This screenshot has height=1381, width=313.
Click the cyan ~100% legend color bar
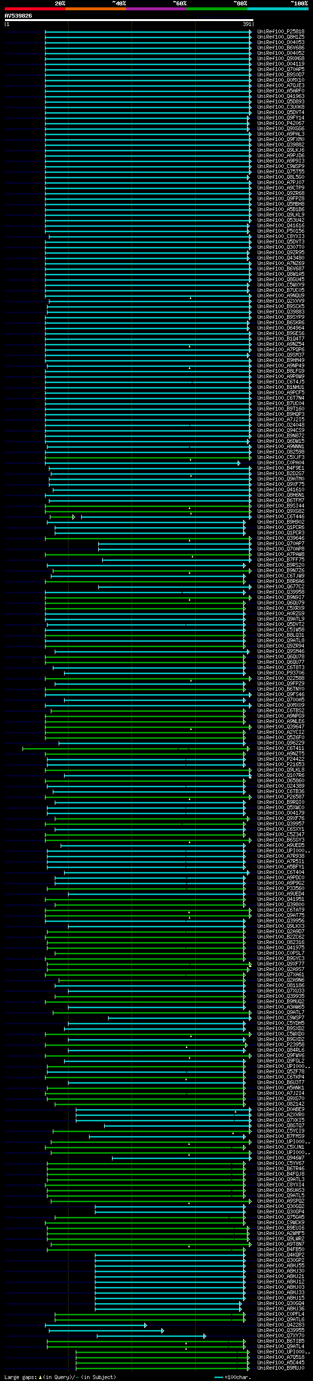click(278, 9)
